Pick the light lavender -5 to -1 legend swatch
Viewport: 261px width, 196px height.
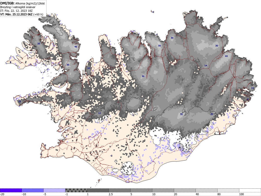coord(55,190)
